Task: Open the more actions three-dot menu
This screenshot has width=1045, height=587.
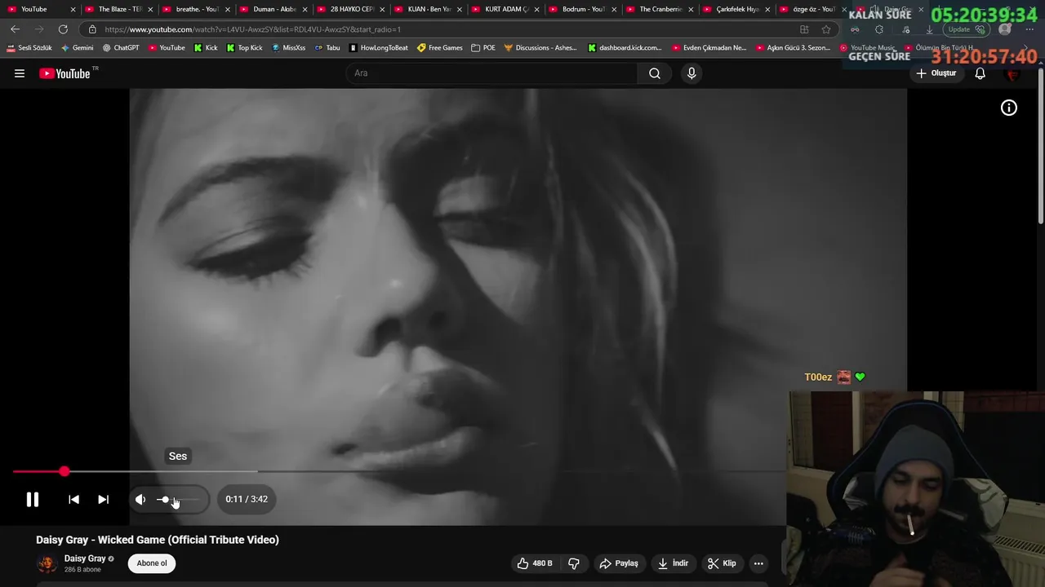Action: [x=758, y=563]
